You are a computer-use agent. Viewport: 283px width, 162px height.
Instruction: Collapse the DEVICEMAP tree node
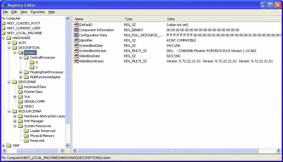pyautogui.click(x=9, y=82)
